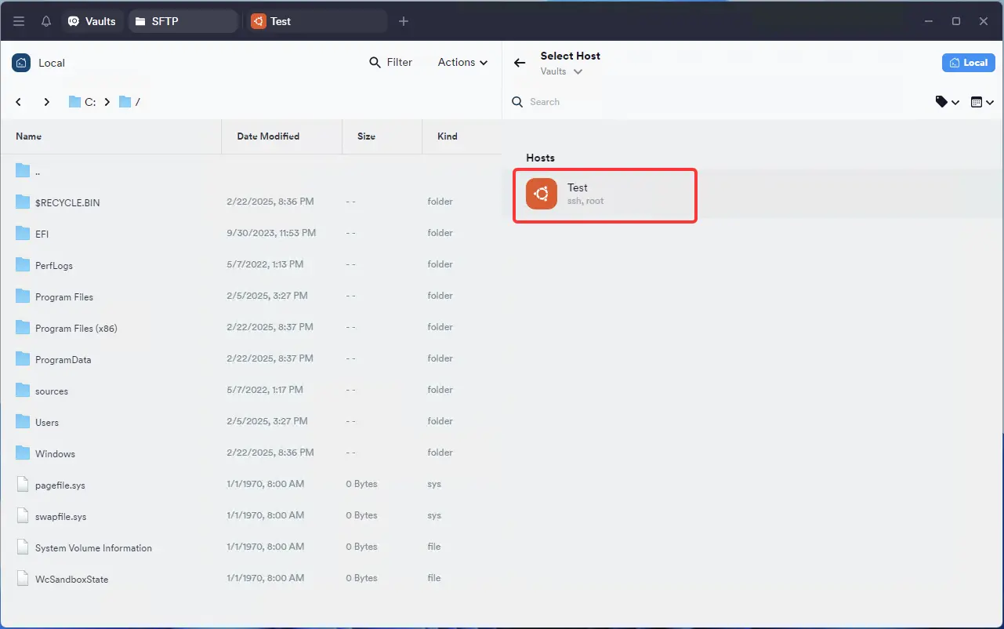Select the Test host entry
This screenshot has height=629, width=1004.
click(604, 195)
